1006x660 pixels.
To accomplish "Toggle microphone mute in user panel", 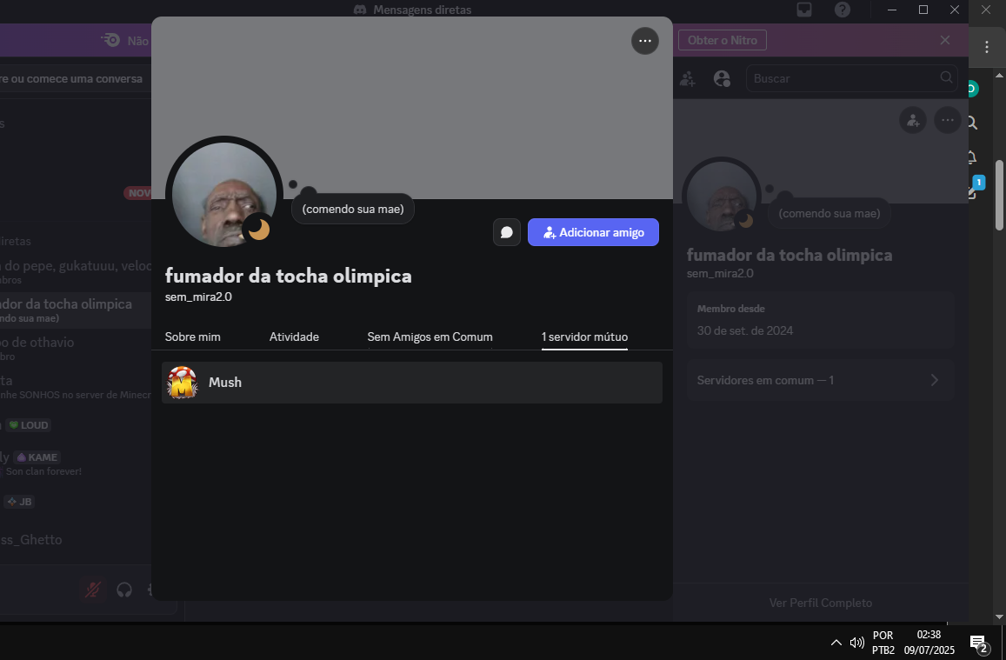I will [x=93, y=590].
